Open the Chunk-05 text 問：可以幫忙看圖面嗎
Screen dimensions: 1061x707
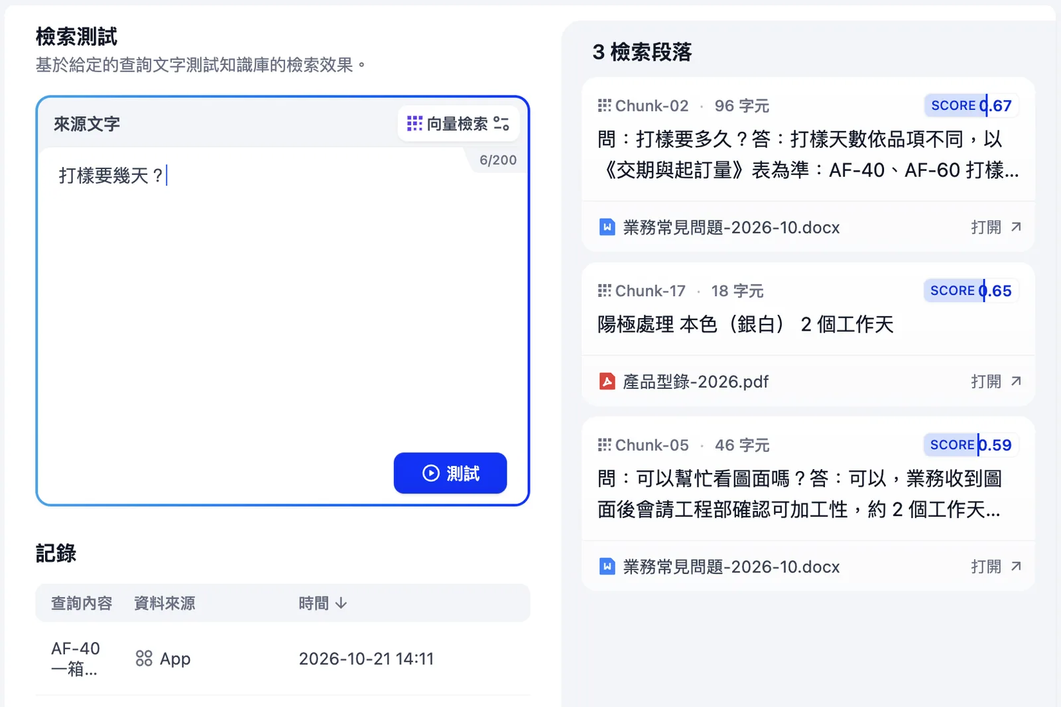[x=800, y=494]
